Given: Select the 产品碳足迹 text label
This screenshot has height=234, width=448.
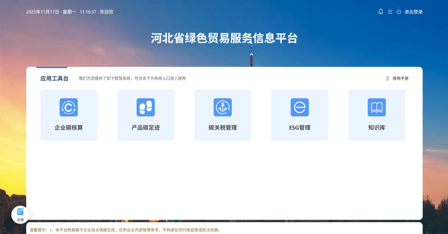Looking at the screenshot, I should point(146,128).
